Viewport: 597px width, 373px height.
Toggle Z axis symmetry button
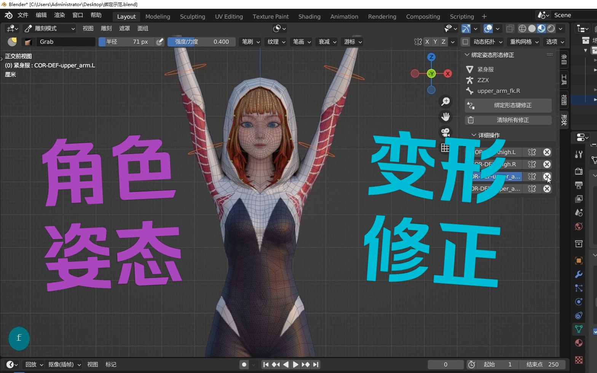point(444,42)
